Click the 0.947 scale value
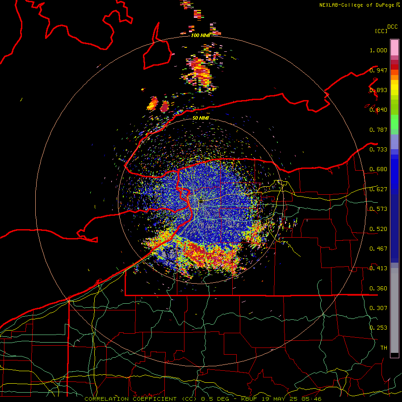 tap(378, 70)
